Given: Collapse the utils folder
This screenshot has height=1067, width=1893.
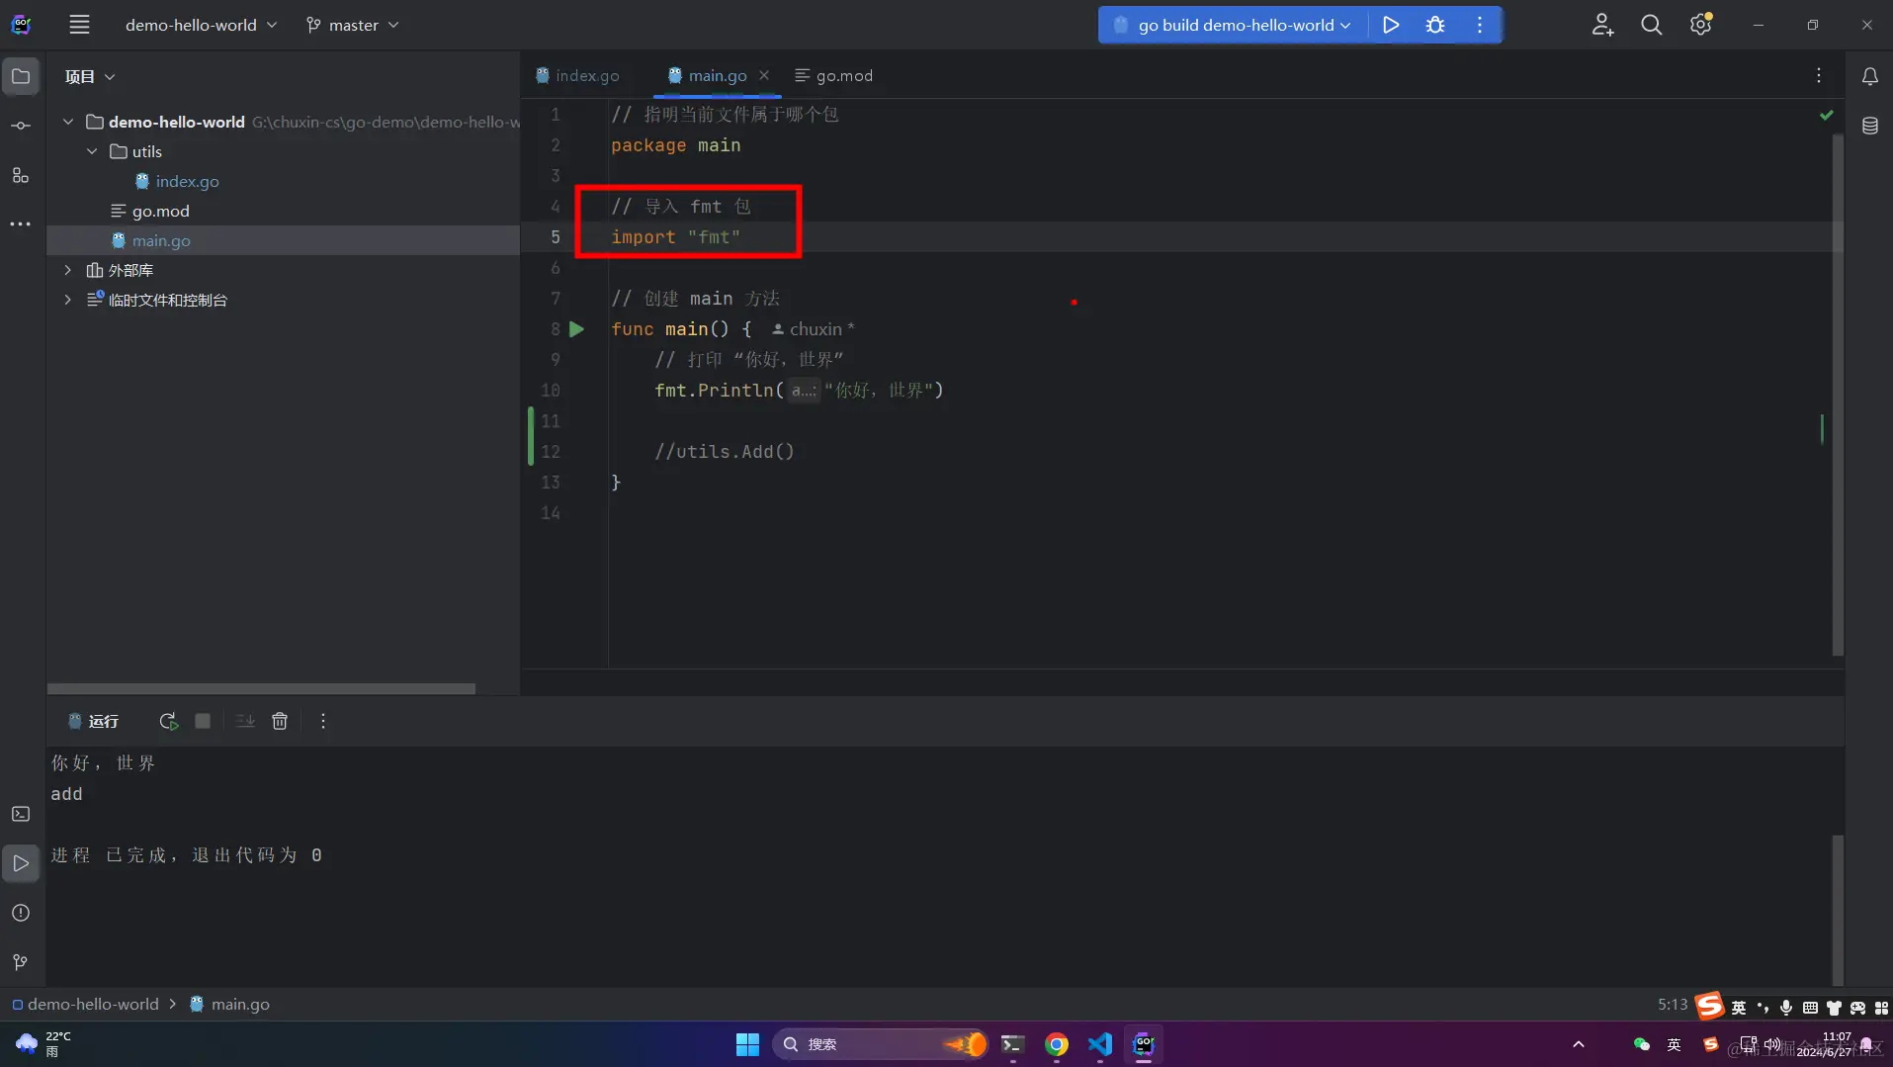Looking at the screenshot, I should click(x=92, y=151).
